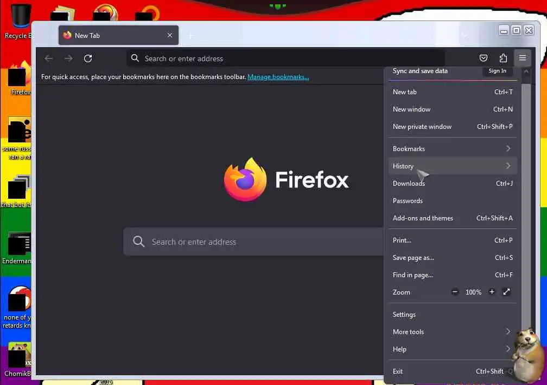Open the Extensions puzzle icon
The width and height of the screenshot is (547, 385).
[x=503, y=58]
